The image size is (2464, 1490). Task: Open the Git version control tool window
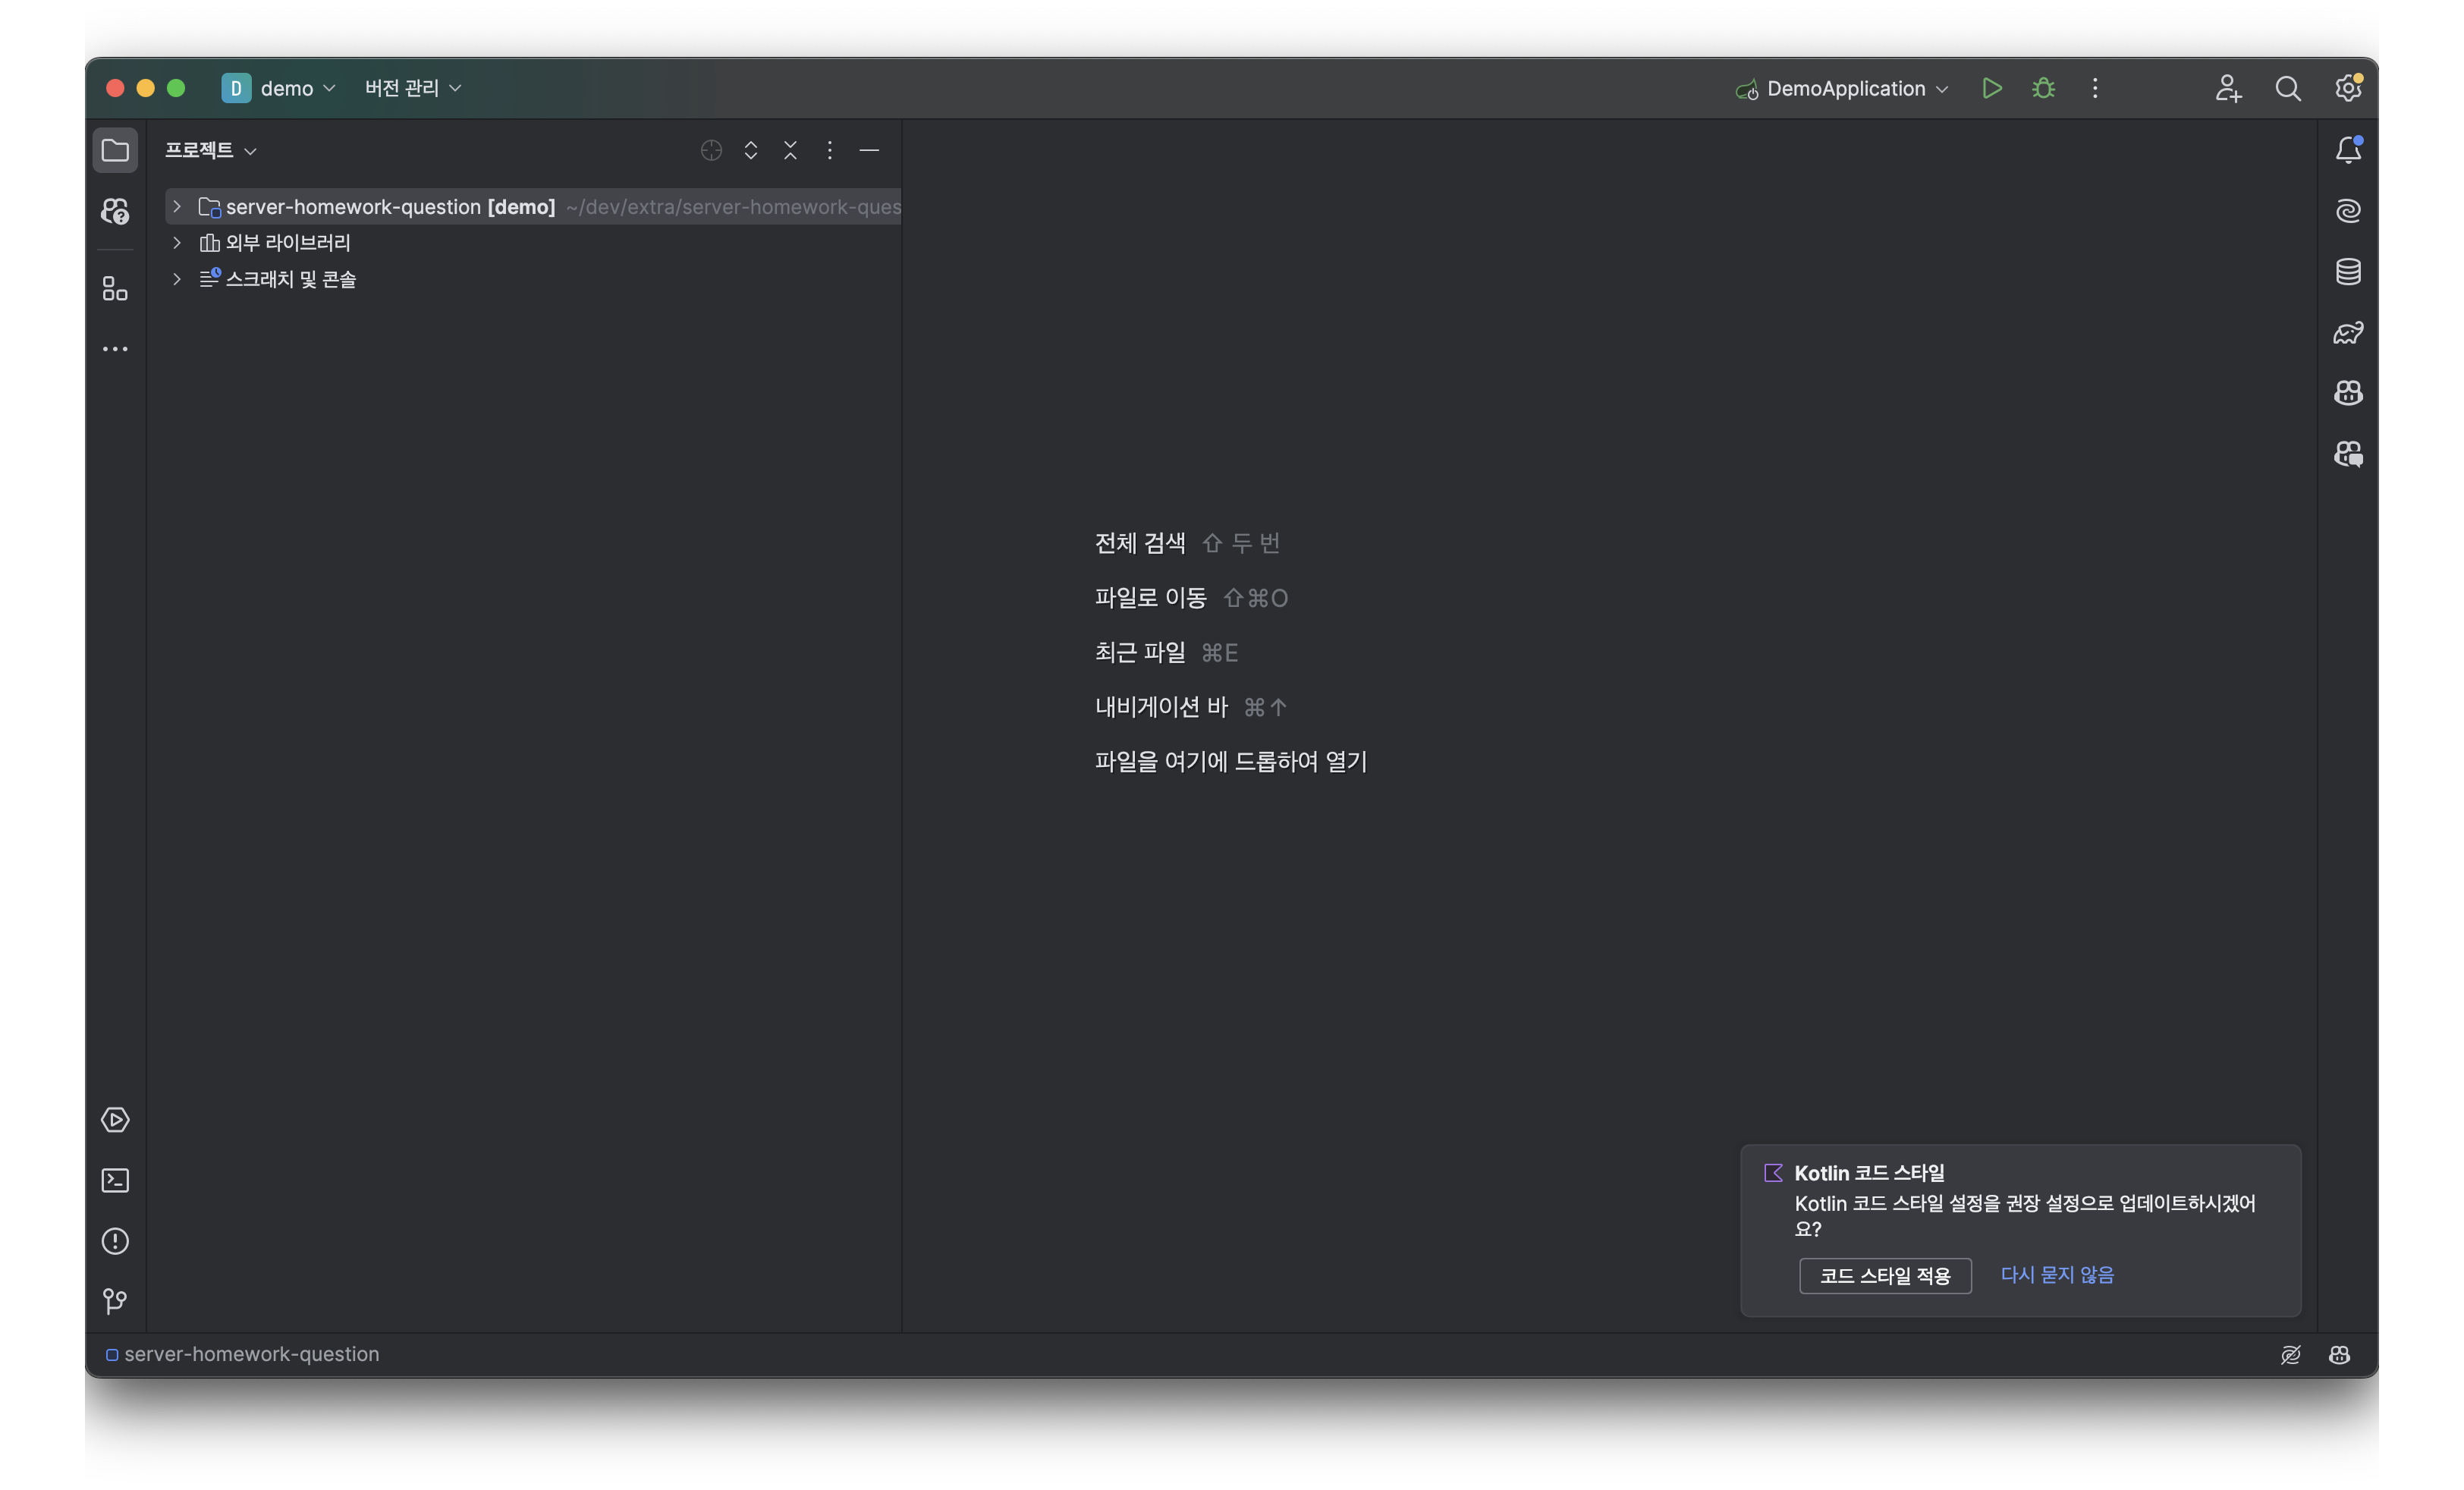point(115,1301)
